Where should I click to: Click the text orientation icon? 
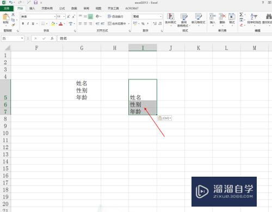pyautogui.click(x=97, y=16)
